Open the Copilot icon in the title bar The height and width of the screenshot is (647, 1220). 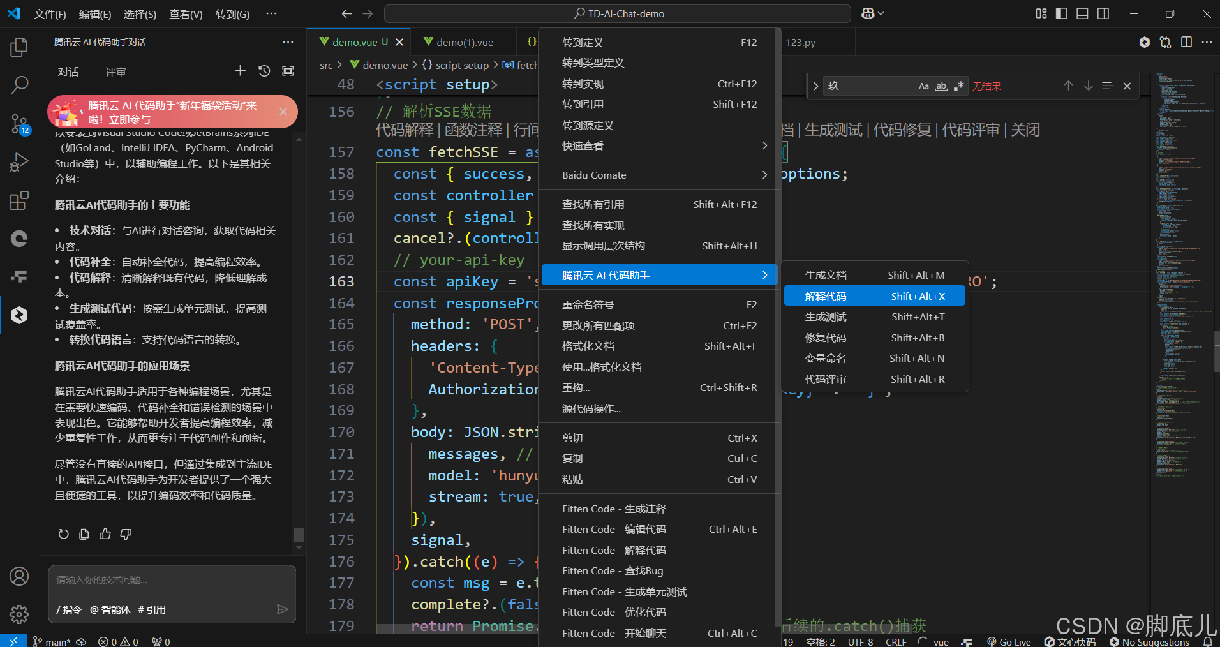pyautogui.click(x=867, y=13)
